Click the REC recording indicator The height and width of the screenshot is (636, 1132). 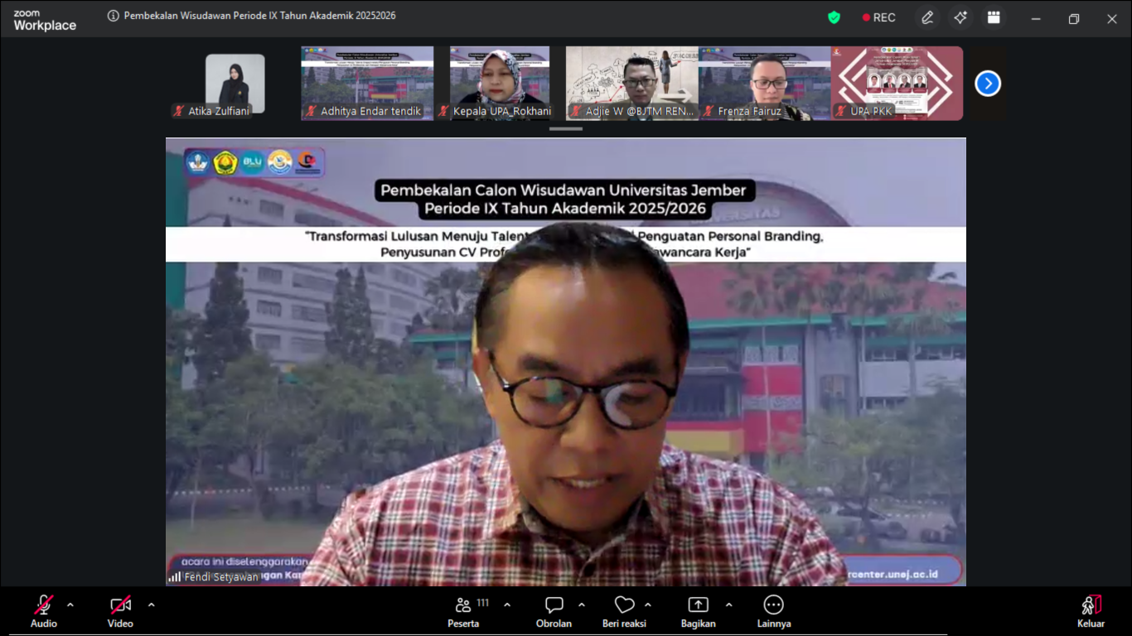point(879,17)
